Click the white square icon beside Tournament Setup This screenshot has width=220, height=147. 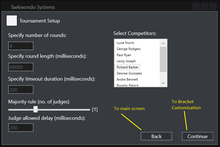pos(12,21)
